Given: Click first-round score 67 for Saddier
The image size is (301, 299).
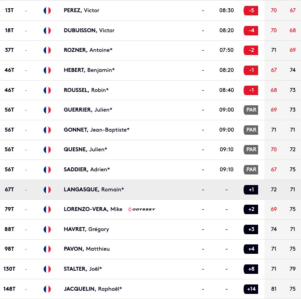Looking at the screenshot, I should (274, 169).
